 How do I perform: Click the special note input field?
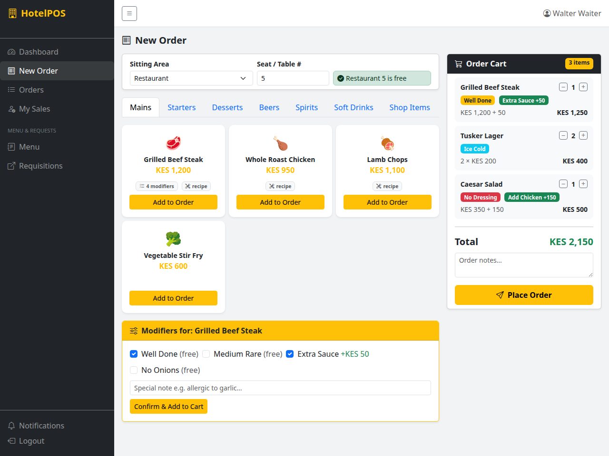coord(280,388)
